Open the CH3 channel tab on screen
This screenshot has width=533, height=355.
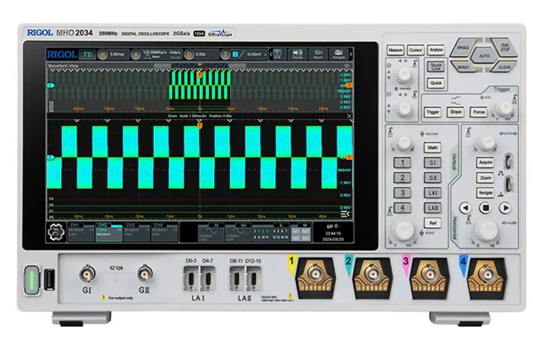click(137, 233)
